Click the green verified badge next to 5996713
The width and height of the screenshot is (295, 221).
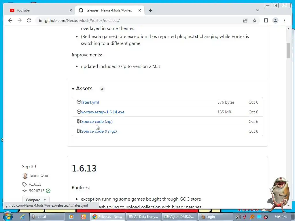(x=48, y=191)
